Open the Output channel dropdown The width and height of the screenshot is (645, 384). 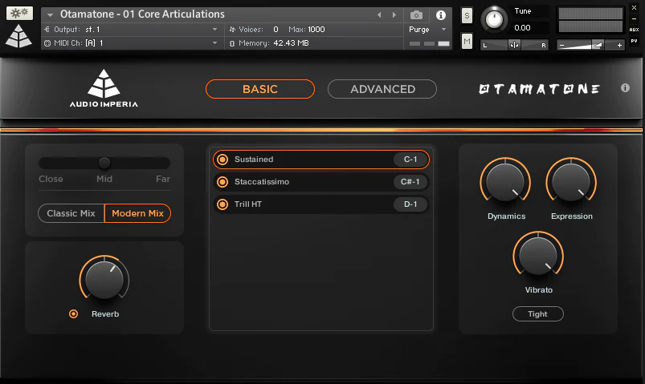[214, 29]
